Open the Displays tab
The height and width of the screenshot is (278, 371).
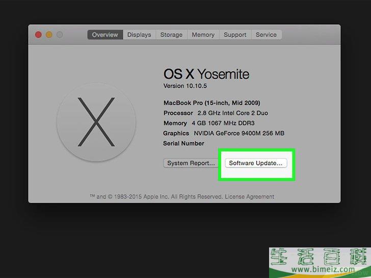pyautogui.click(x=139, y=35)
